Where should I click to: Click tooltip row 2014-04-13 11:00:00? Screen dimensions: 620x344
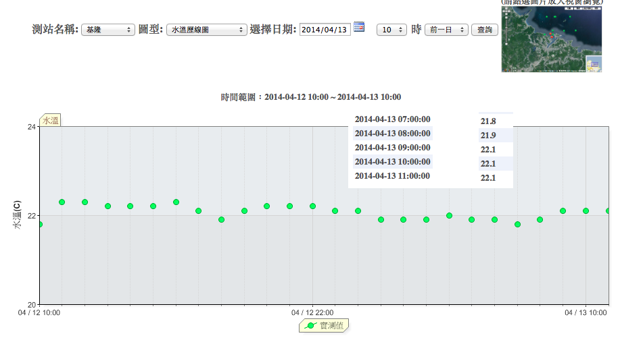click(392, 176)
